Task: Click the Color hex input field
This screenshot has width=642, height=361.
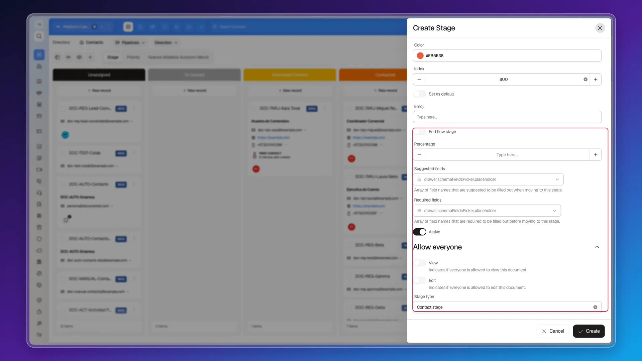Action: click(x=507, y=56)
